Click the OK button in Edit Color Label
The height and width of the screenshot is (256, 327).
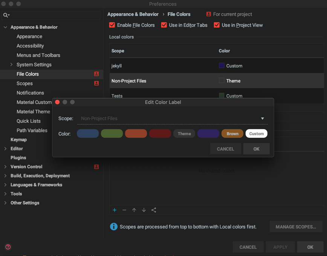click(x=257, y=148)
